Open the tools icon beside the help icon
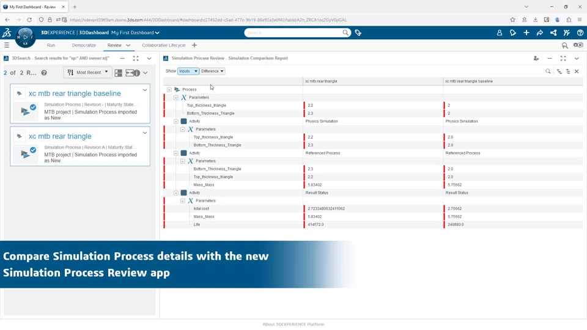Screen dimensions: 587x330 point(567,33)
